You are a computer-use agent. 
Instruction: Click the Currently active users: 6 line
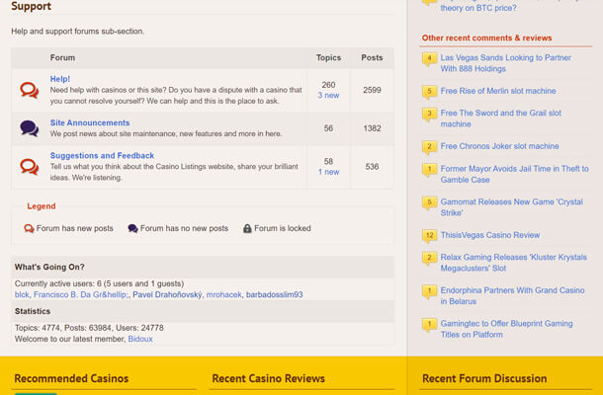pos(99,283)
